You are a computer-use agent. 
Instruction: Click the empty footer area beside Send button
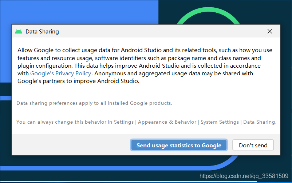(71, 145)
